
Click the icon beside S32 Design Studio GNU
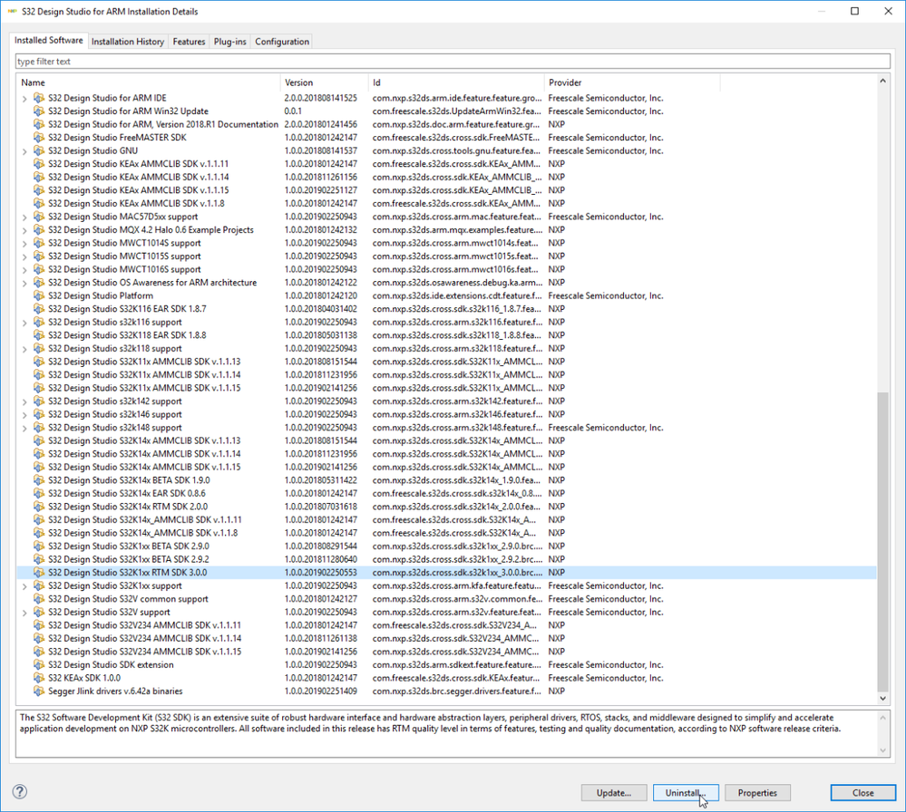[39, 150]
